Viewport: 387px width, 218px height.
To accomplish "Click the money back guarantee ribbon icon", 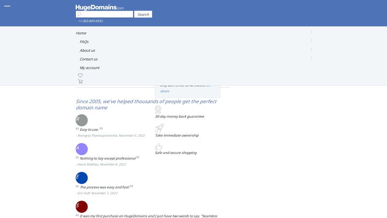I will click(x=158, y=109).
